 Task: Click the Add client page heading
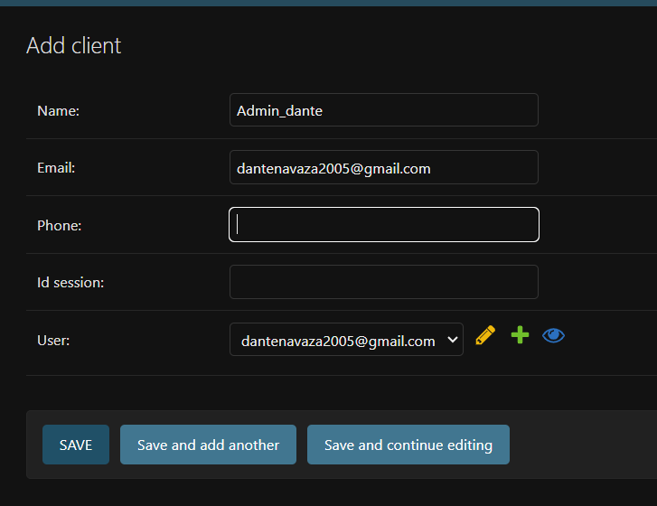click(74, 46)
